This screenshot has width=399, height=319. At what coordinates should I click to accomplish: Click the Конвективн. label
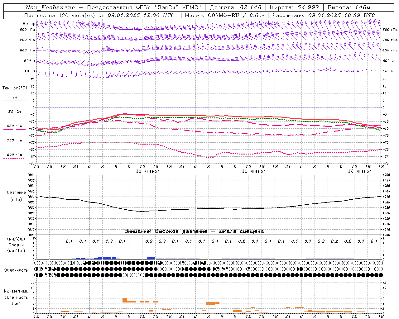click(x=16, y=291)
